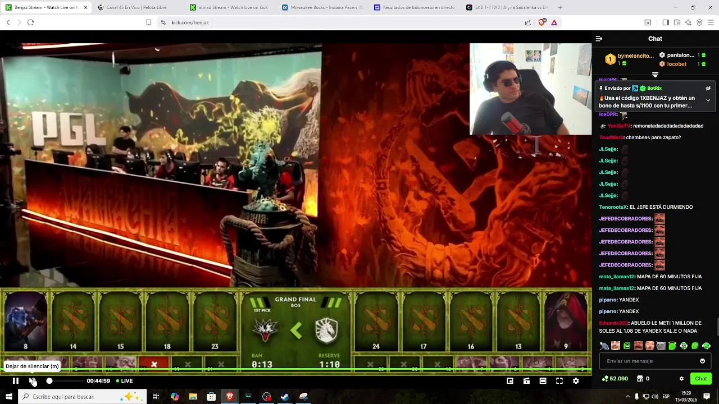This screenshot has height=404, width=719.
Task: Toggle the browser sidebar panel
Action: coord(665,22)
